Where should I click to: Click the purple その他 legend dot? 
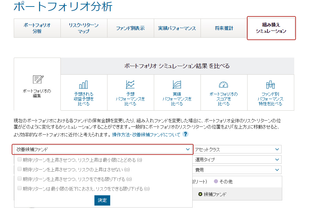(x=216, y=181)
